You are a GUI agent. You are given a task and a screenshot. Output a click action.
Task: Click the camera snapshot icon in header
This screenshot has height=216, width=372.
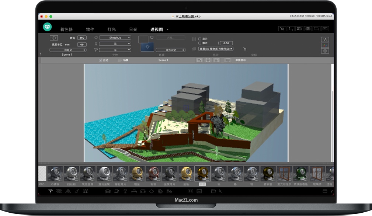click(308, 29)
